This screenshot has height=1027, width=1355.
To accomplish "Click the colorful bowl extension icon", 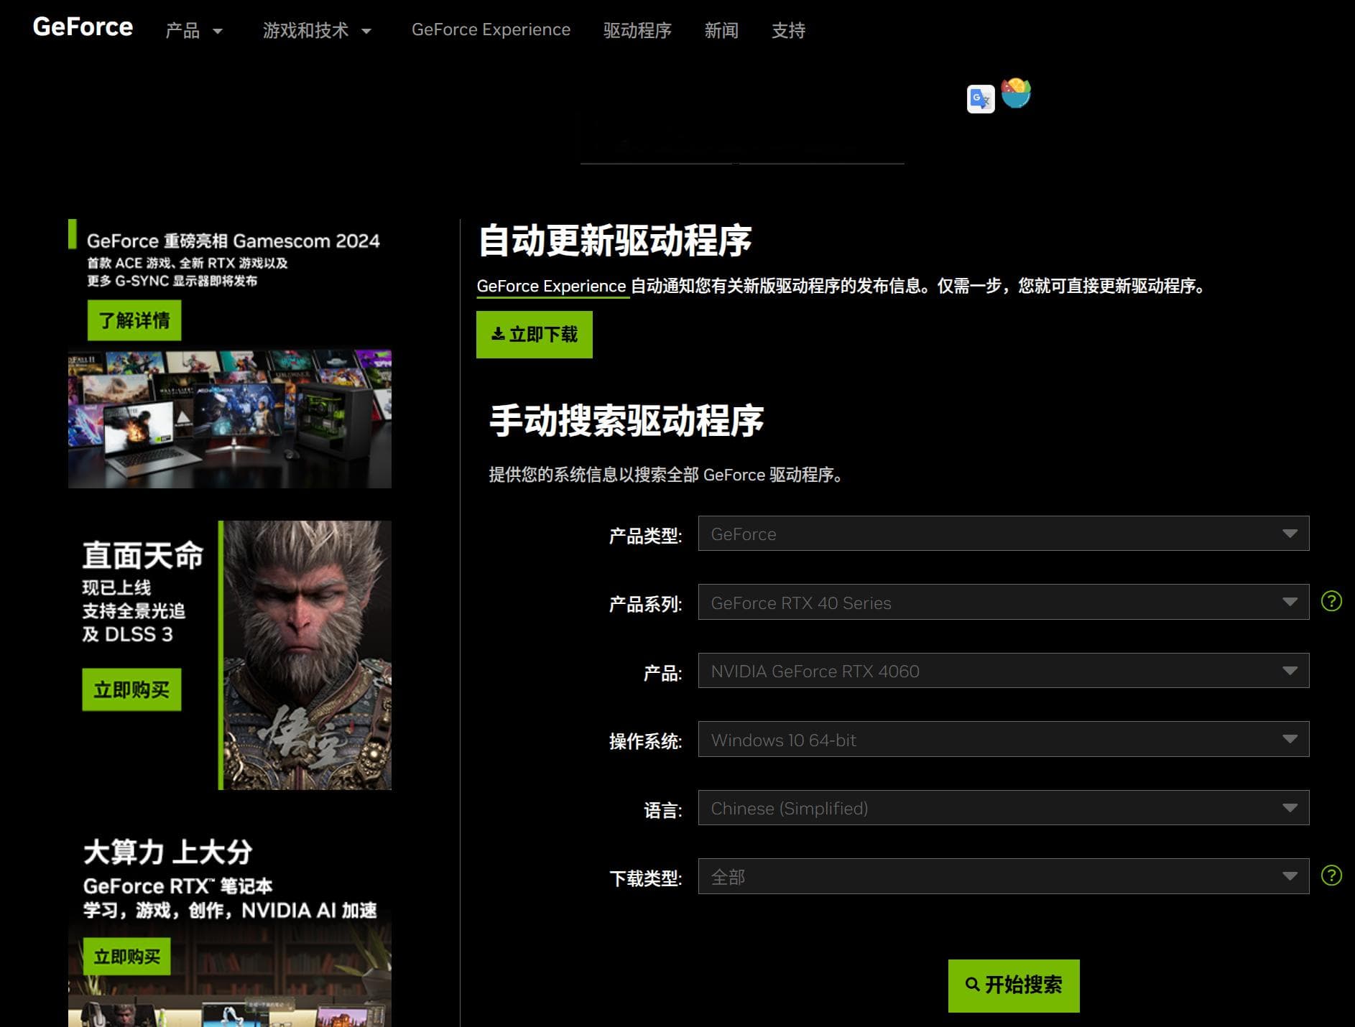I will (x=1016, y=93).
